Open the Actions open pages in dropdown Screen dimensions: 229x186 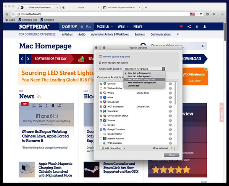(144, 69)
